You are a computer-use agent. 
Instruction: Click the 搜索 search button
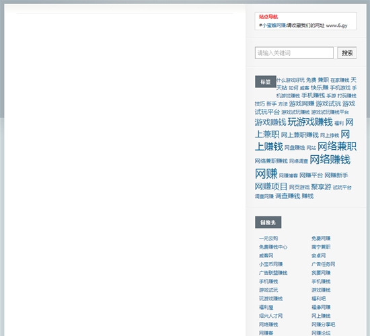pyautogui.click(x=347, y=53)
